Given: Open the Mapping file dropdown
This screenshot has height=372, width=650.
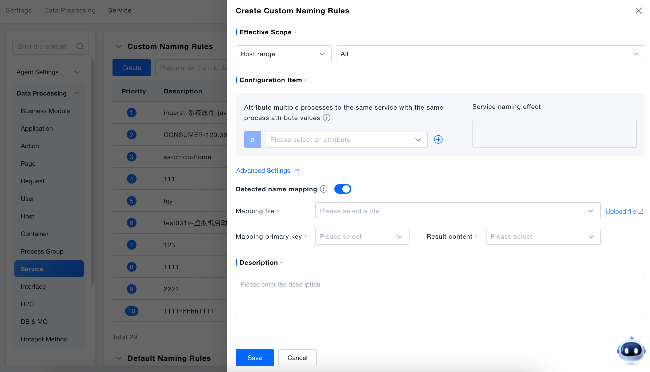Looking at the screenshot, I should pyautogui.click(x=458, y=211).
